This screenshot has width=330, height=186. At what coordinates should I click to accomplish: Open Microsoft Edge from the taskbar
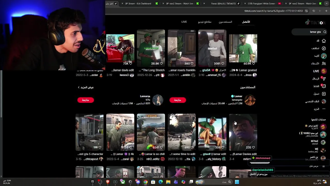(x=161, y=182)
